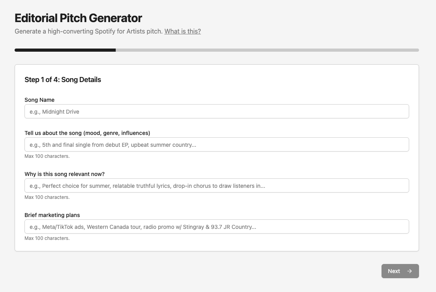Click the light unfilled part of the progress bar

click(267, 50)
